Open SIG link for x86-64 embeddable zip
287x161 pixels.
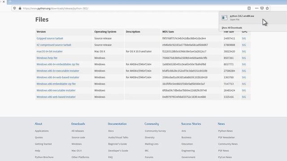[x=244, y=64]
